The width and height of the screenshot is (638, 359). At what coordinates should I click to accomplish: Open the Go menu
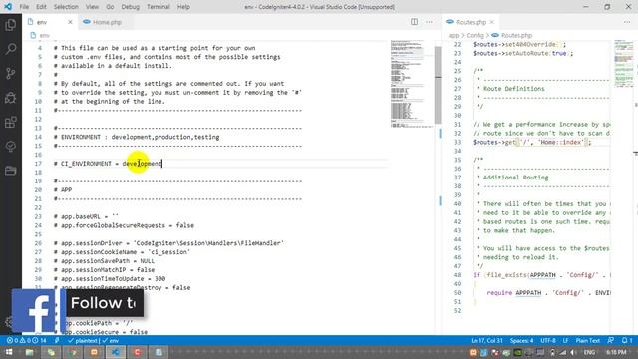click(x=110, y=7)
